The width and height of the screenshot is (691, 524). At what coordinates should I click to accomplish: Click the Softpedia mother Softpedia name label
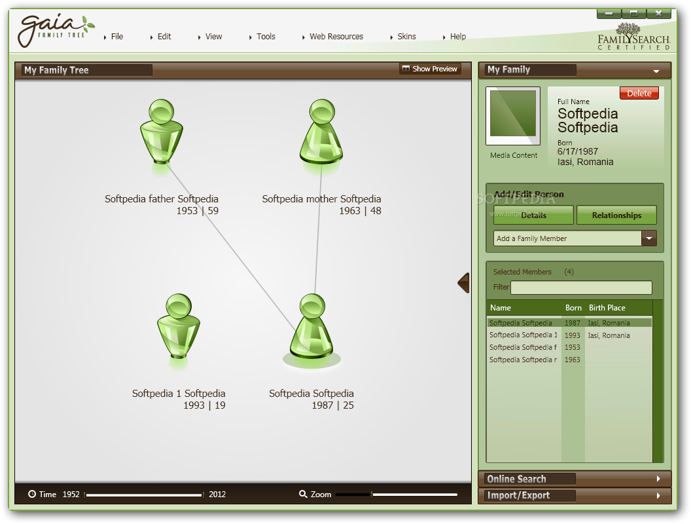point(321,199)
